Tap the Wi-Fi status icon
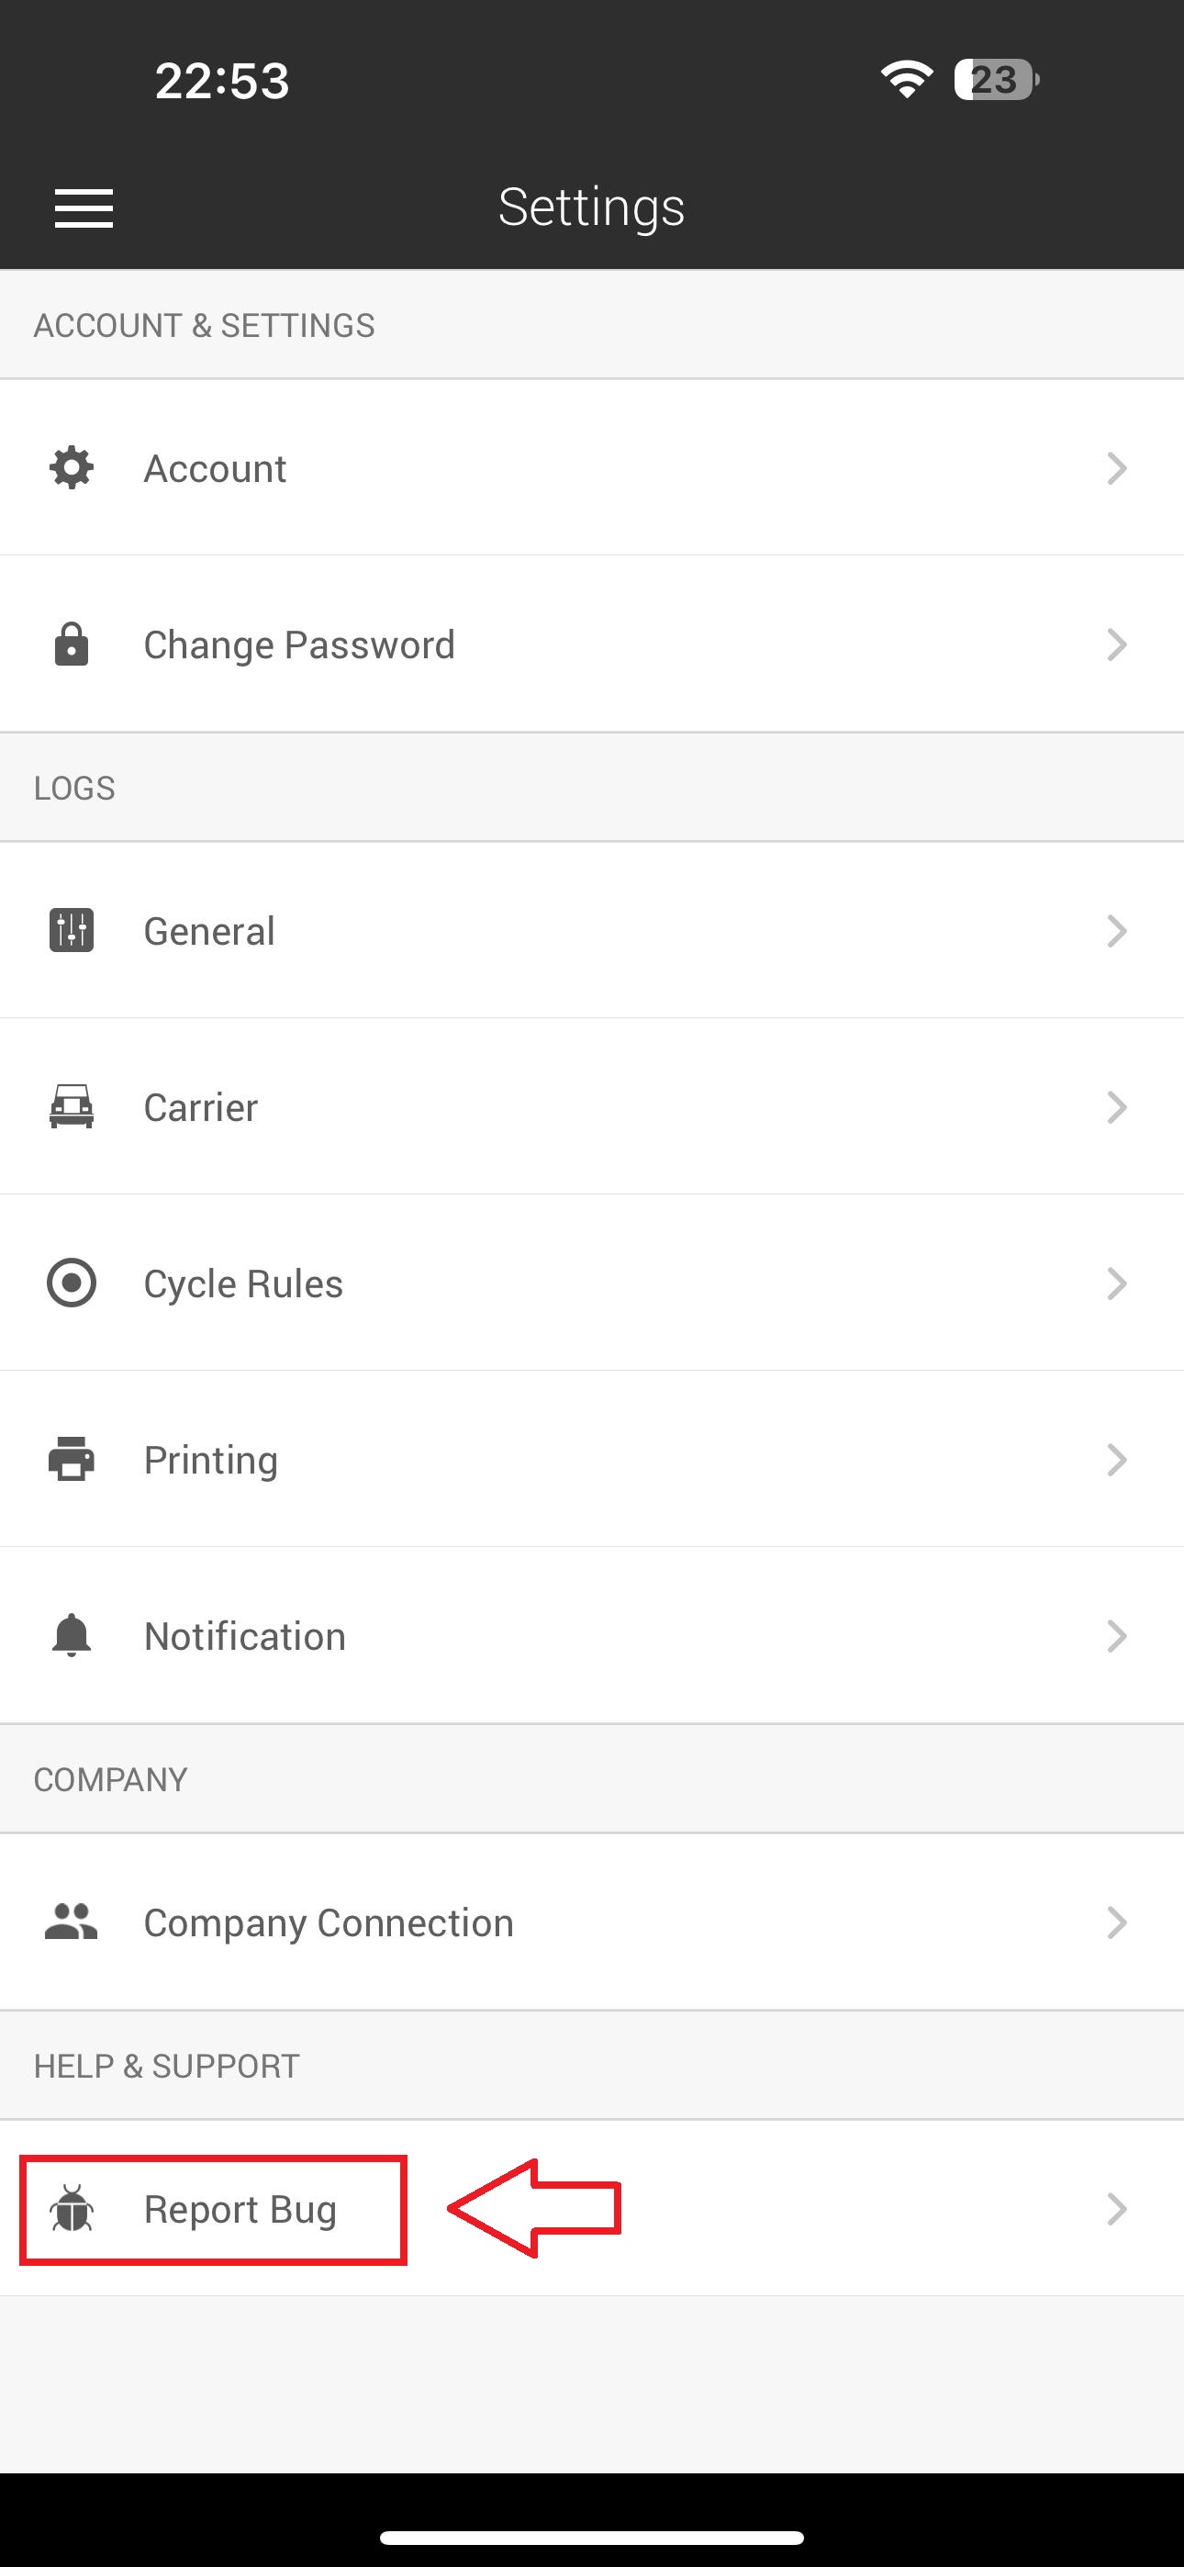This screenshot has height=2567, width=1184. [906, 79]
